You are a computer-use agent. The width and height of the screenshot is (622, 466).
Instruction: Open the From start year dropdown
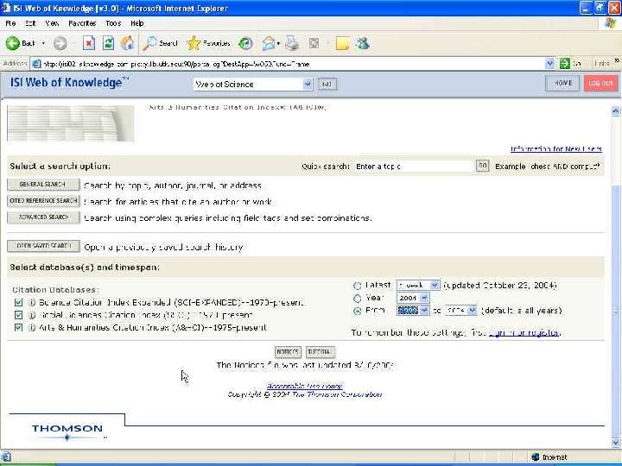coord(413,311)
